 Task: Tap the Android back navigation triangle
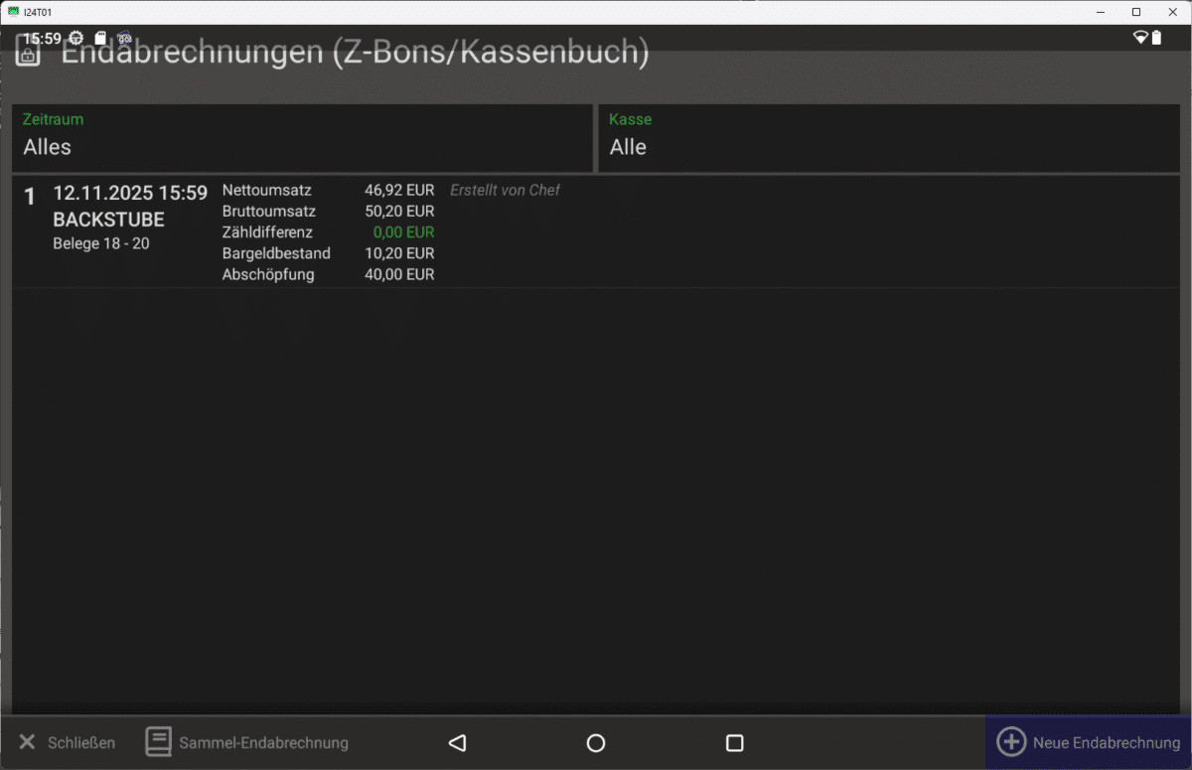[457, 743]
